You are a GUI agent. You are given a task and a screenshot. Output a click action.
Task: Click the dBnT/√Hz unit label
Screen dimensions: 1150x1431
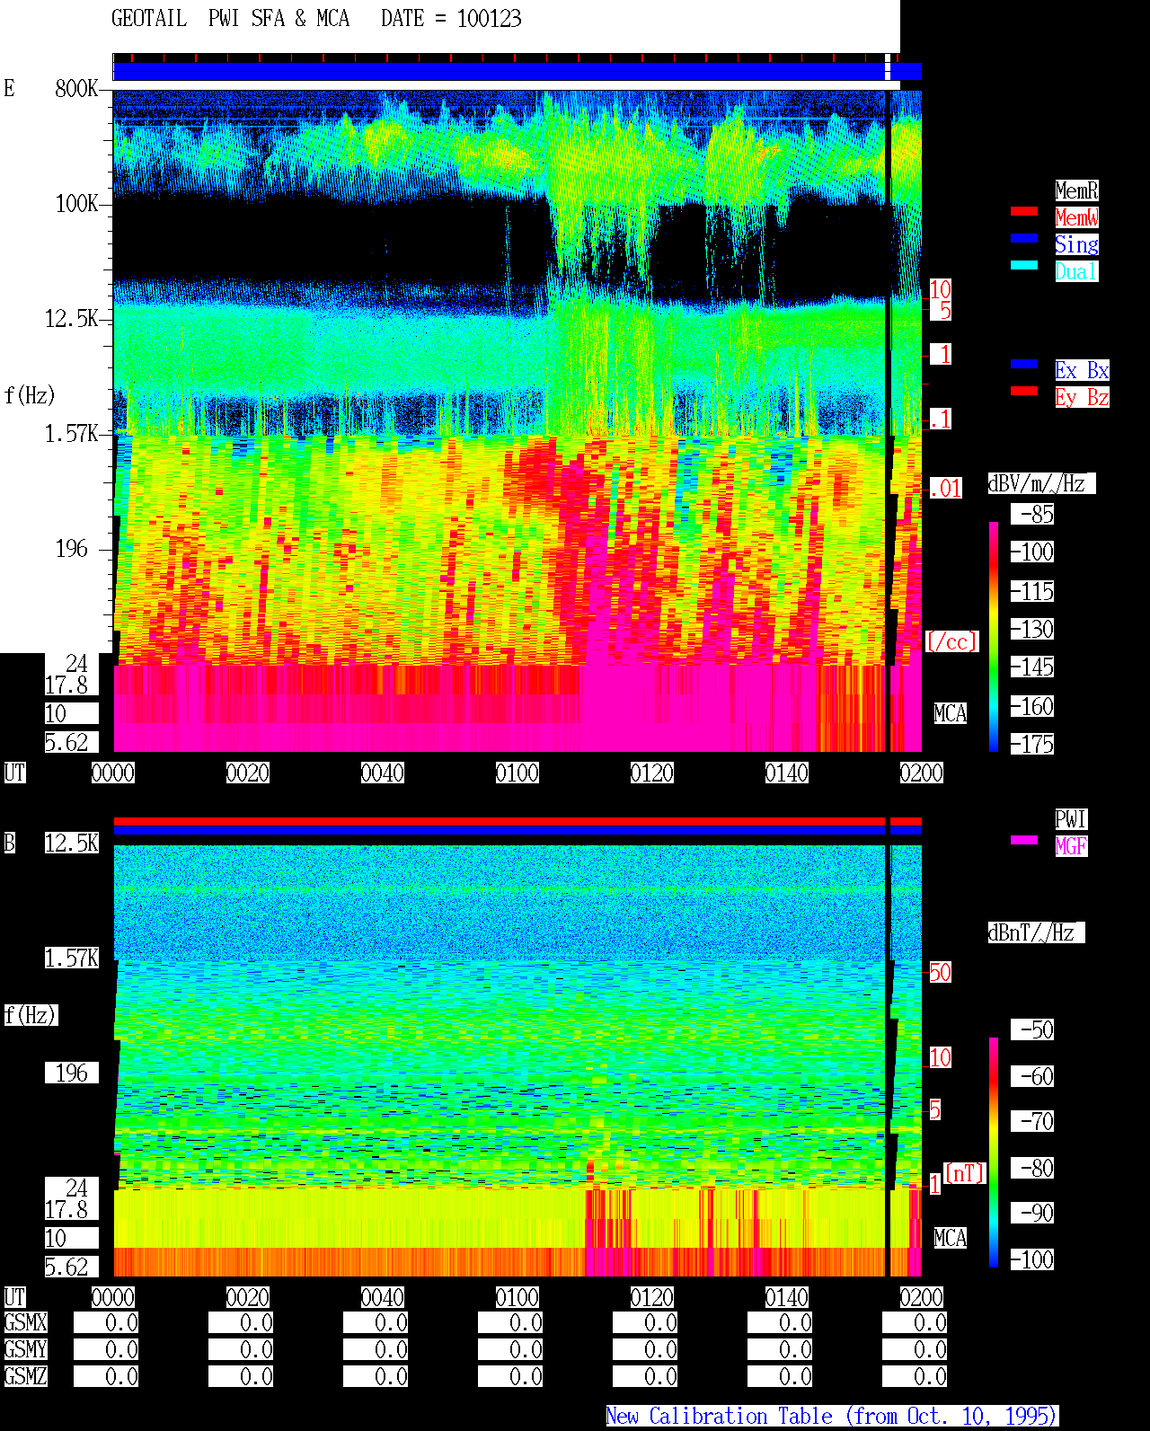pos(1036,932)
